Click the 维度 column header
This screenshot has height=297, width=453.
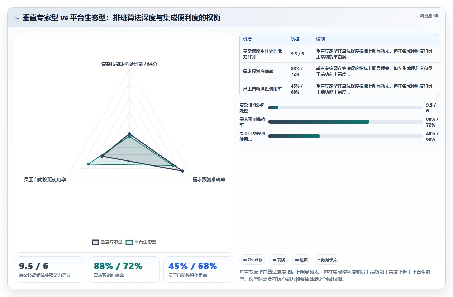click(x=247, y=39)
